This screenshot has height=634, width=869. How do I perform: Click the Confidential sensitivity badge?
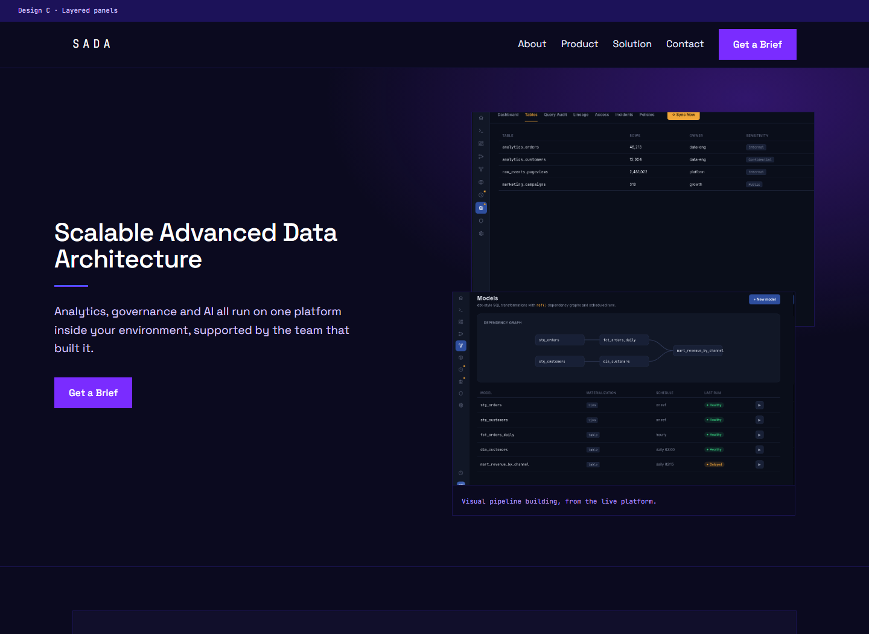760,160
